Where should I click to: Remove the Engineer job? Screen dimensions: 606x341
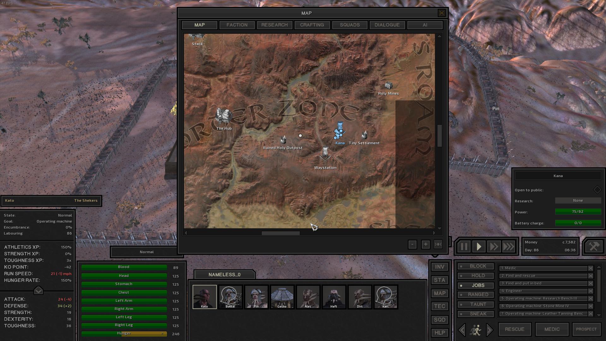pyautogui.click(x=591, y=291)
